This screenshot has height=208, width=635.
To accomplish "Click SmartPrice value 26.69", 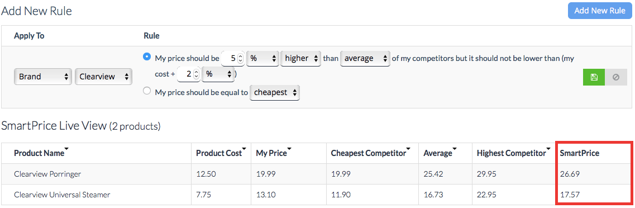I will [570, 174].
